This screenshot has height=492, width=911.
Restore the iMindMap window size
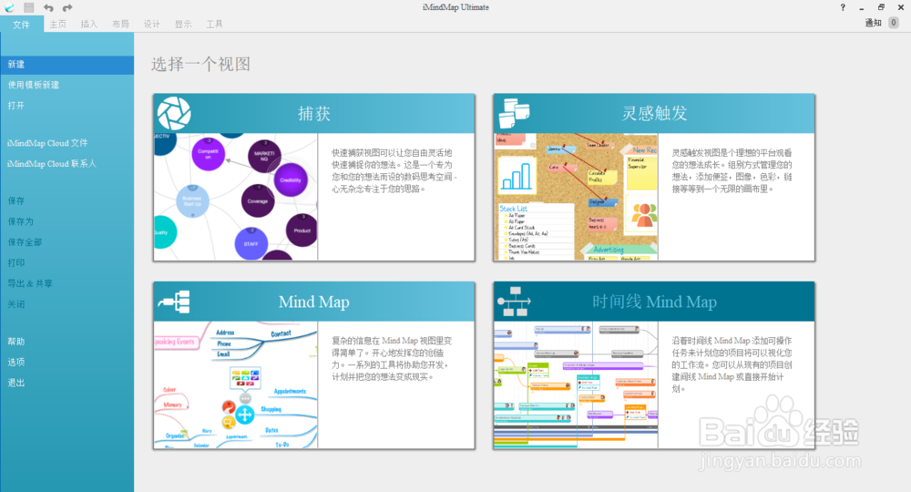coord(881,7)
